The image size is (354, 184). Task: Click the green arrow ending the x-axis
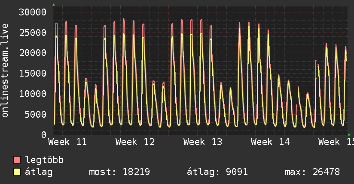[349, 135]
